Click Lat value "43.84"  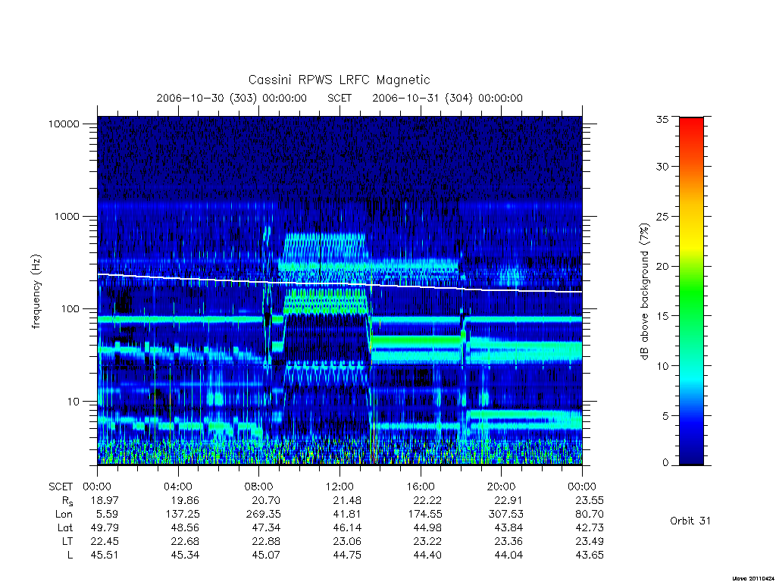pyautogui.click(x=508, y=528)
